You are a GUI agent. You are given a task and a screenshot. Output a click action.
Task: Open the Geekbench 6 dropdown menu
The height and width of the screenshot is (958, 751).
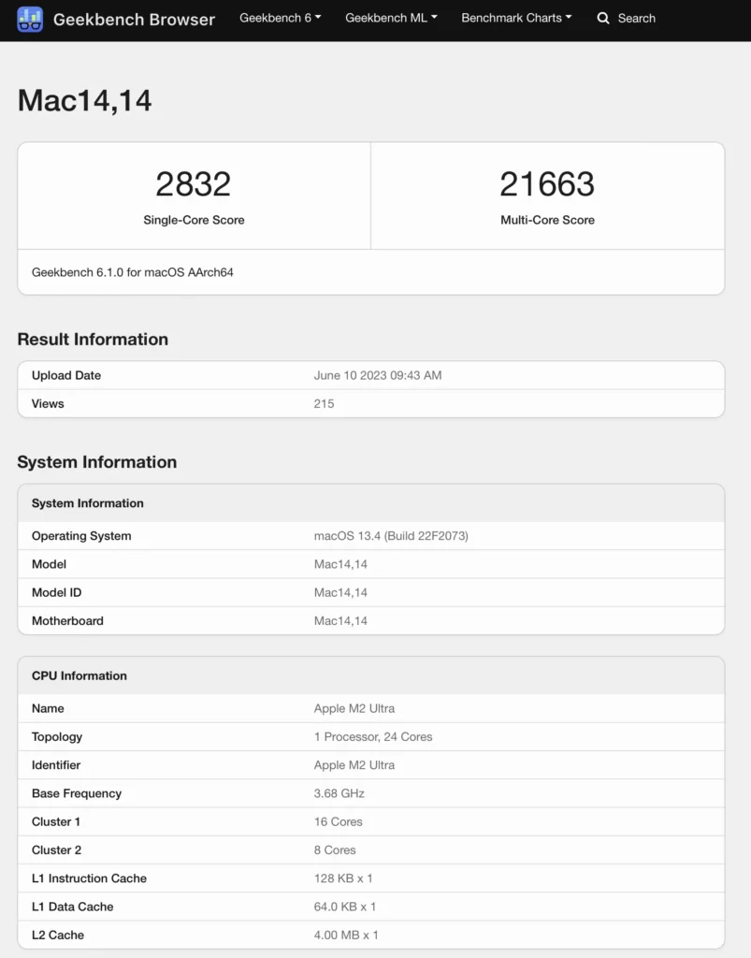281,19
